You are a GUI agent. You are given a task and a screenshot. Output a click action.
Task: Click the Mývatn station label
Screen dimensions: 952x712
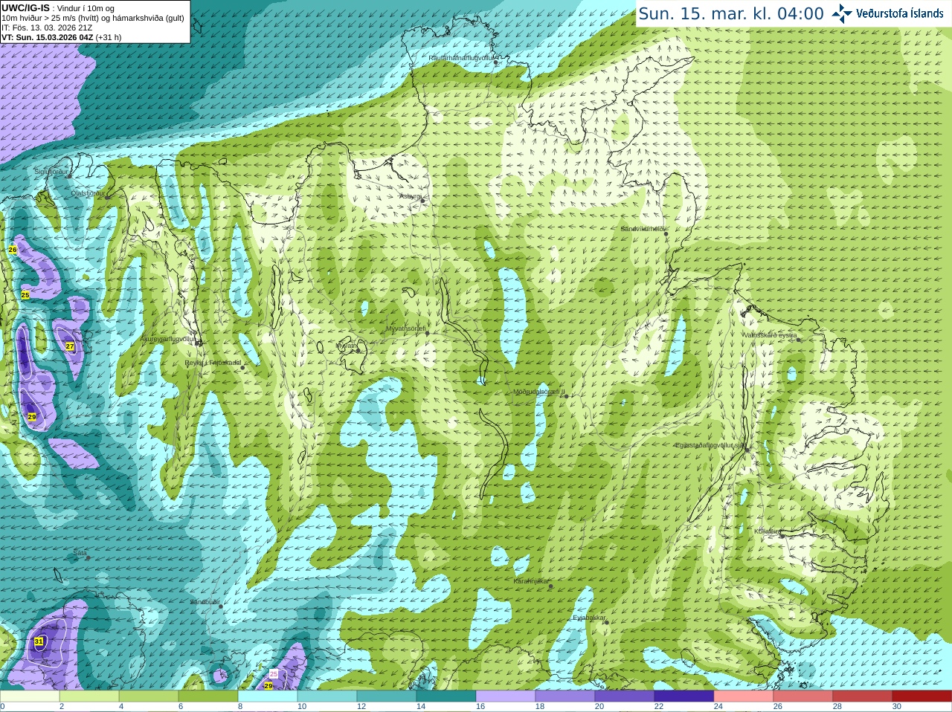347,346
